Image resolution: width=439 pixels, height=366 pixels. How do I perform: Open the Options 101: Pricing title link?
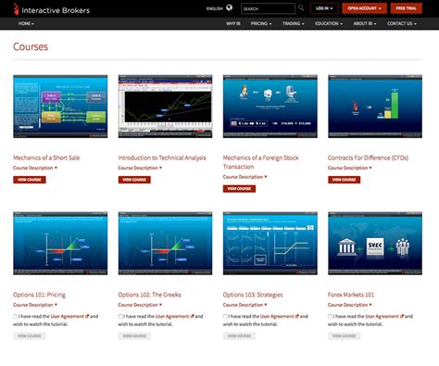[x=39, y=295]
